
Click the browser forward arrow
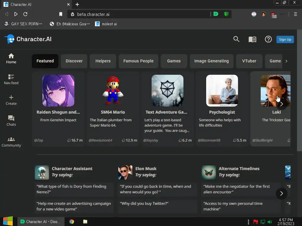[x=16, y=14]
